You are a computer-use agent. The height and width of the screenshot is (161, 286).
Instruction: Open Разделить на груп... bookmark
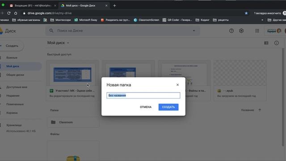pos(115,20)
